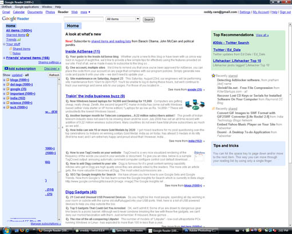Click the item icon beside 'One account, multiple sites'
This screenshot has height=234, width=292.
pos(67,68)
